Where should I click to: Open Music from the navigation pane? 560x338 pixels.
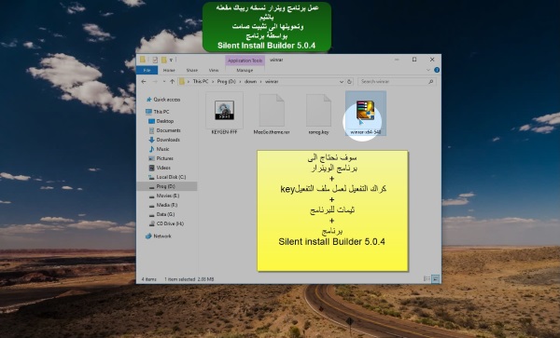point(159,149)
